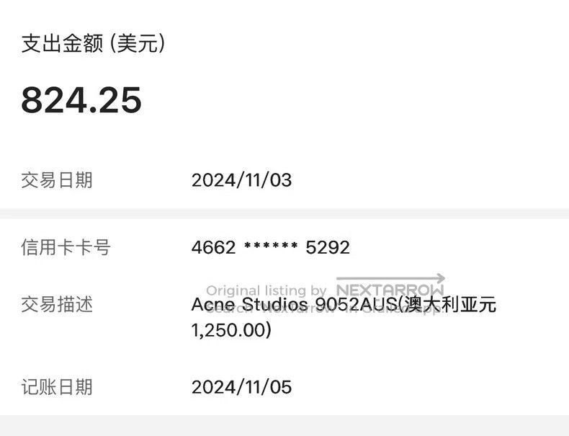
Task: Click the NEXTARROW watermark wordmark
Action: 390,290
